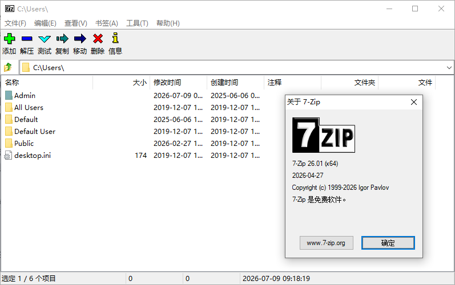Viewport: 455px width, 285px height.
Task: Click the Move (移动) arrow icon
Action: click(80, 39)
